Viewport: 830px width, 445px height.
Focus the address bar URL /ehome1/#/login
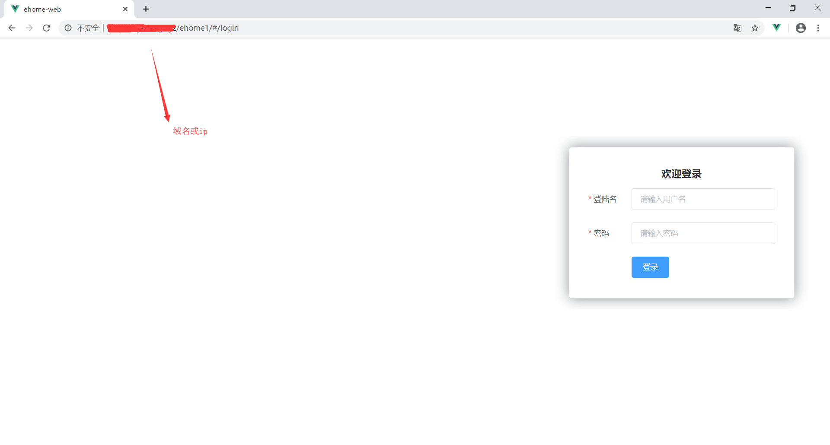point(207,28)
